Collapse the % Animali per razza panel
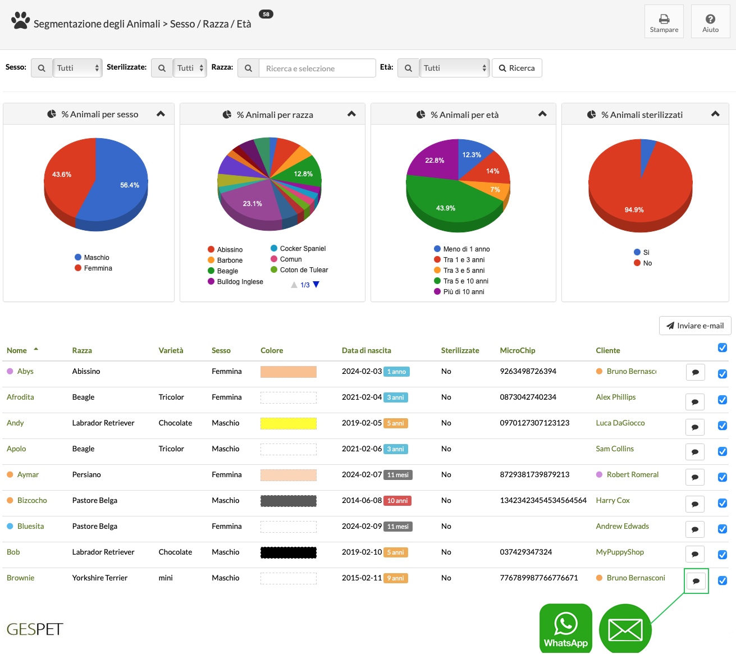736x654 pixels. tap(351, 114)
